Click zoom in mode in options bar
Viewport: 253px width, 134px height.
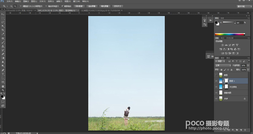11,6
